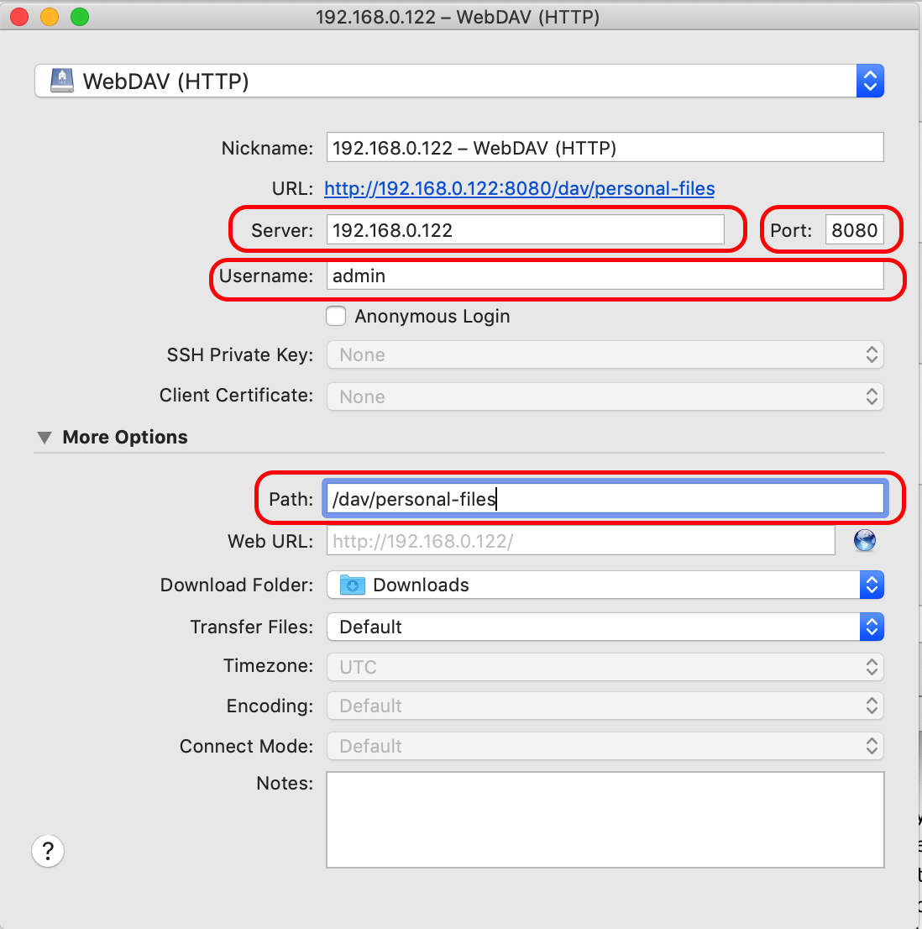Click the Web URL field

(581, 541)
